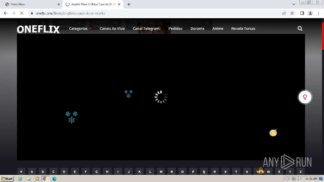Close the Assistir Filme tab
Image resolution: width=324 pixels, height=182 pixels.
coord(119,4)
